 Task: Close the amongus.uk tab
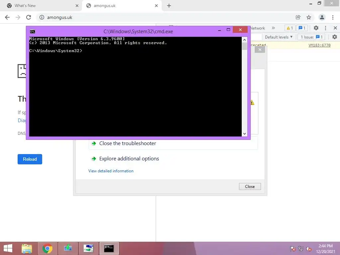point(156,6)
